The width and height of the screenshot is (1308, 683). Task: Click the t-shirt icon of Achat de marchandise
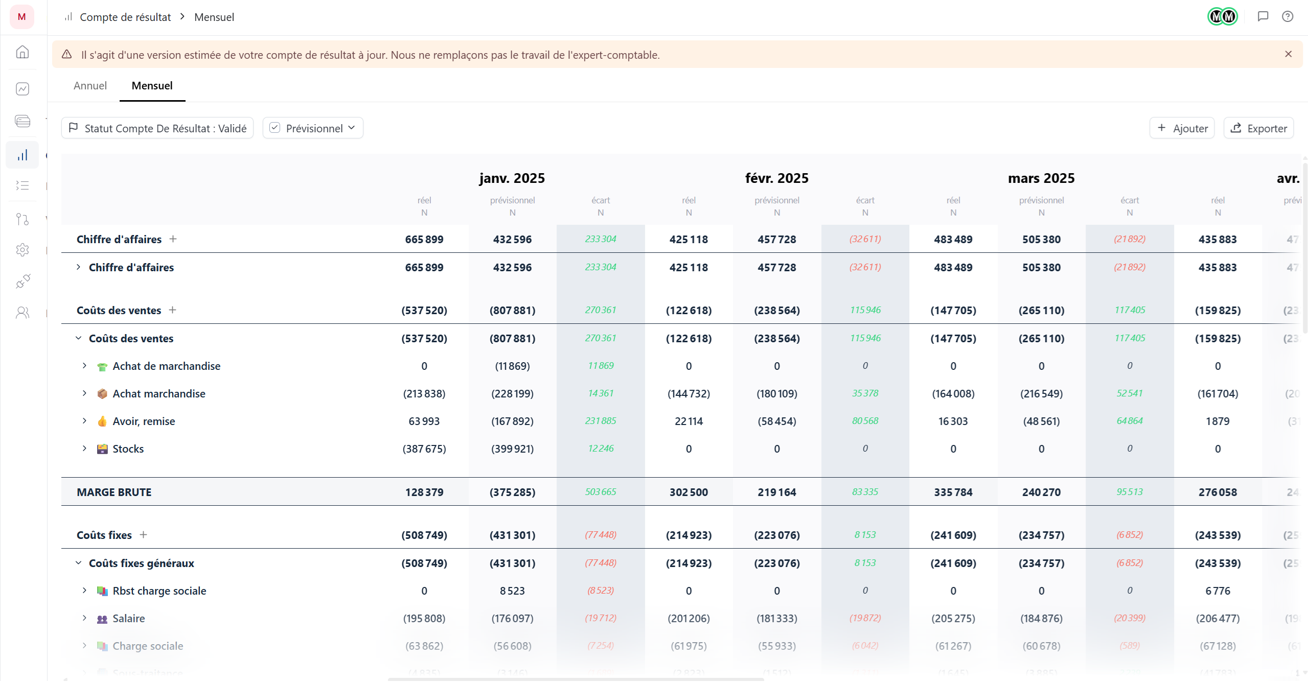[x=102, y=366]
